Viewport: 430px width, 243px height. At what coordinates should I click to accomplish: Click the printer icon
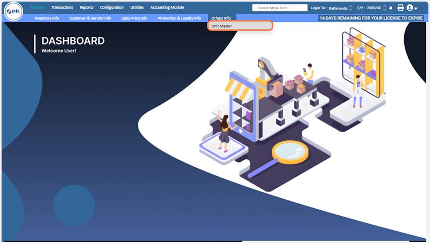pyautogui.click(x=400, y=8)
